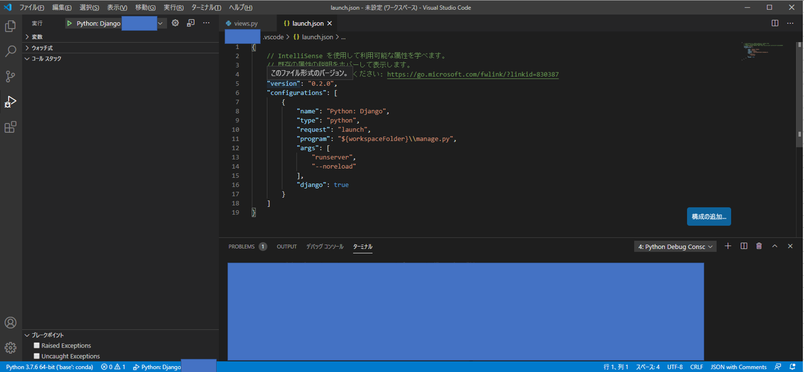
Task: Select the ターミナル panel tab
Action: pyautogui.click(x=363, y=247)
